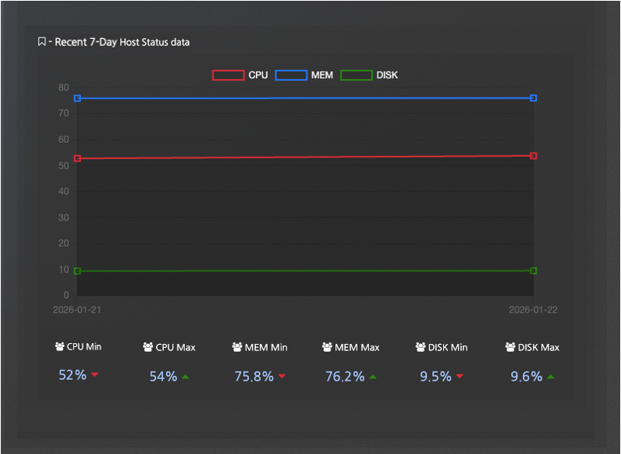Click the 9.6% DISK Max value
The height and width of the screenshot is (454, 621).
527,377
